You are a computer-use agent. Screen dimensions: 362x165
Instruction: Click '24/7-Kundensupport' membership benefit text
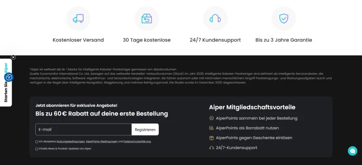[x=236, y=148]
